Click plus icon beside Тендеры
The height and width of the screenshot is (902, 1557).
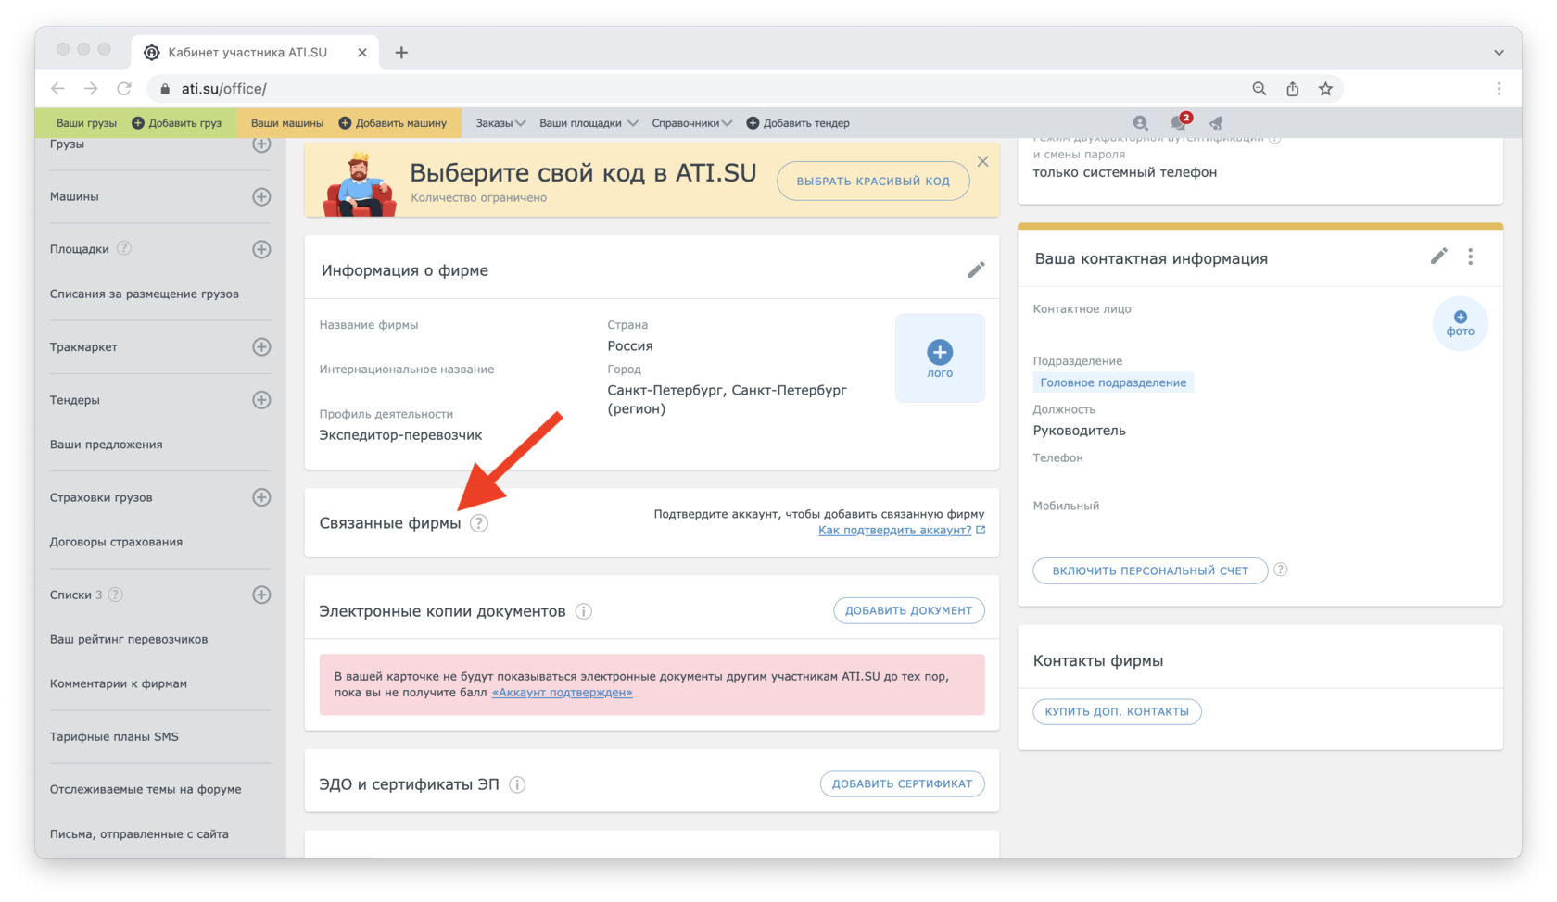click(261, 400)
